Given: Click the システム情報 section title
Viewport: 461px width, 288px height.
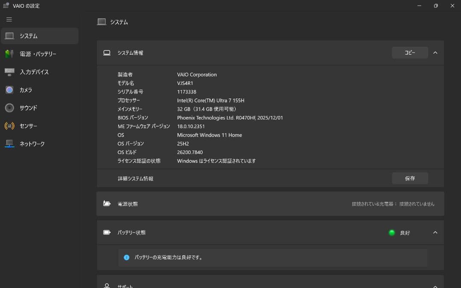Looking at the screenshot, I should [130, 53].
